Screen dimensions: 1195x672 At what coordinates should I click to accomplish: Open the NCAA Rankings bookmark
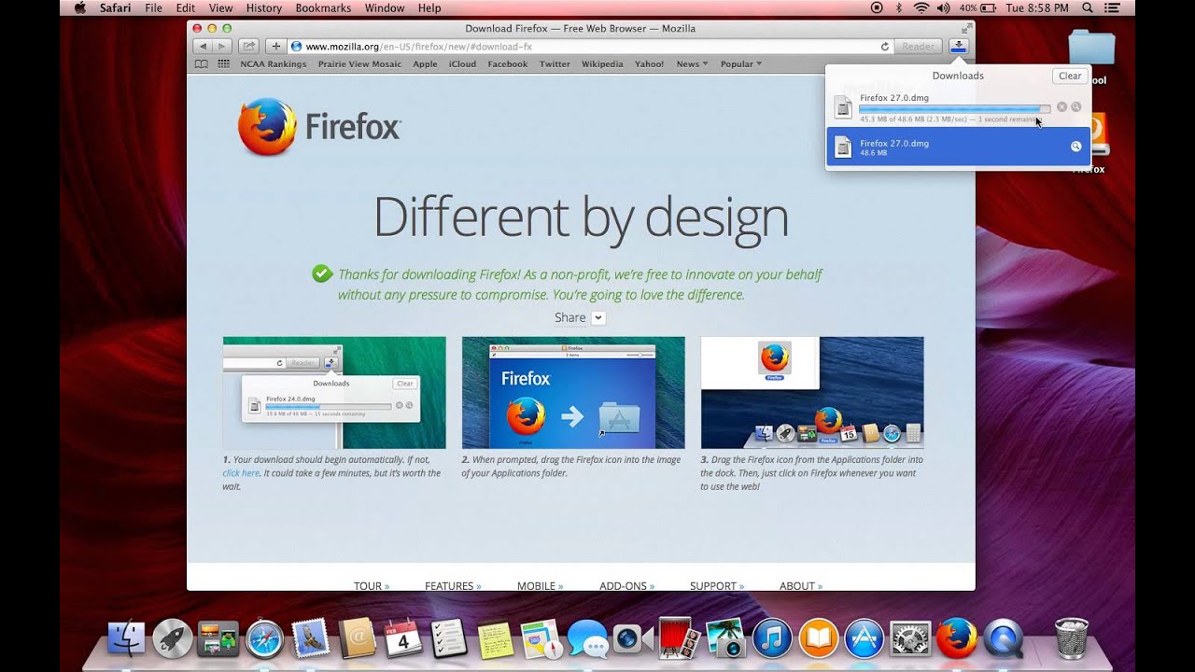(273, 64)
